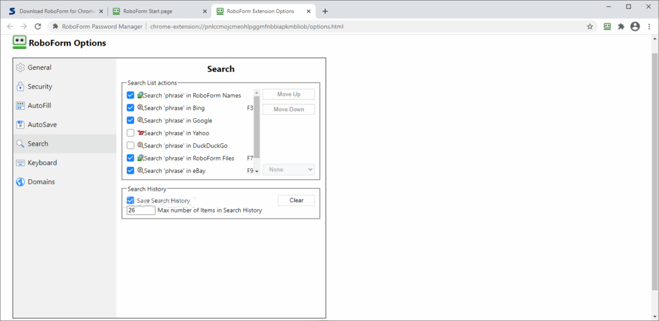Open the Domains options section
This screenshot has width=659, height=321.
click(x=65, y=182)
